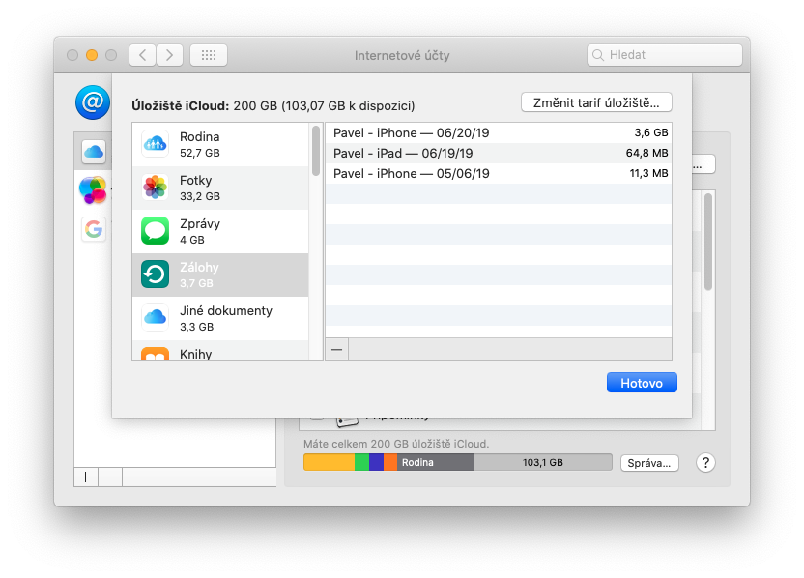The image size is (804, 578).
Task: Click the Knihy books icon
Action: 155,354
